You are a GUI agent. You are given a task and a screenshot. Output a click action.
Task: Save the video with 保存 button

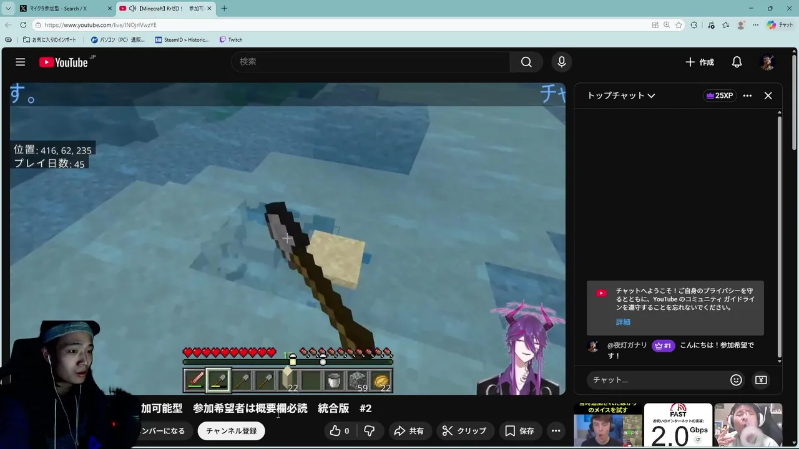coord(519,431)
